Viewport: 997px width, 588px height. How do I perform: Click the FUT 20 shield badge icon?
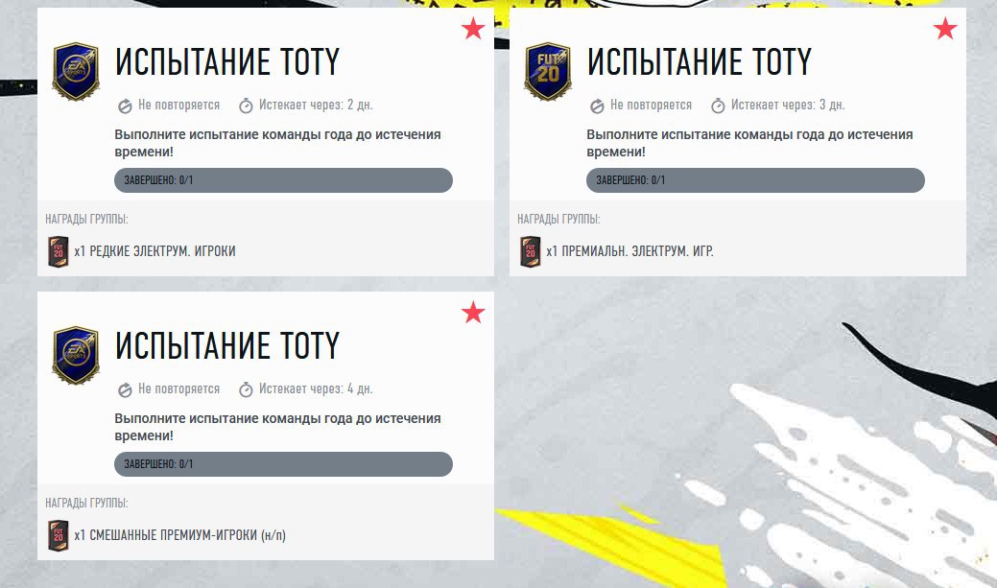tap(548, 71)
